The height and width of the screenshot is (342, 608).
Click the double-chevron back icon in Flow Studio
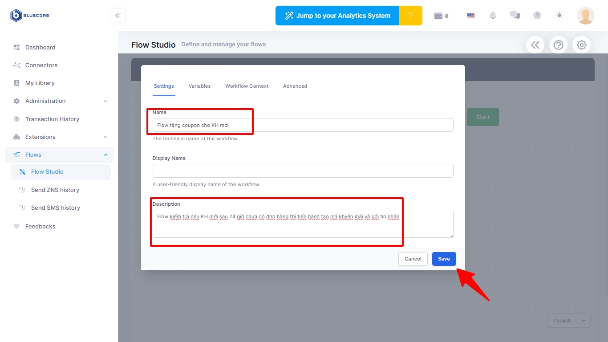coord(535,45)
